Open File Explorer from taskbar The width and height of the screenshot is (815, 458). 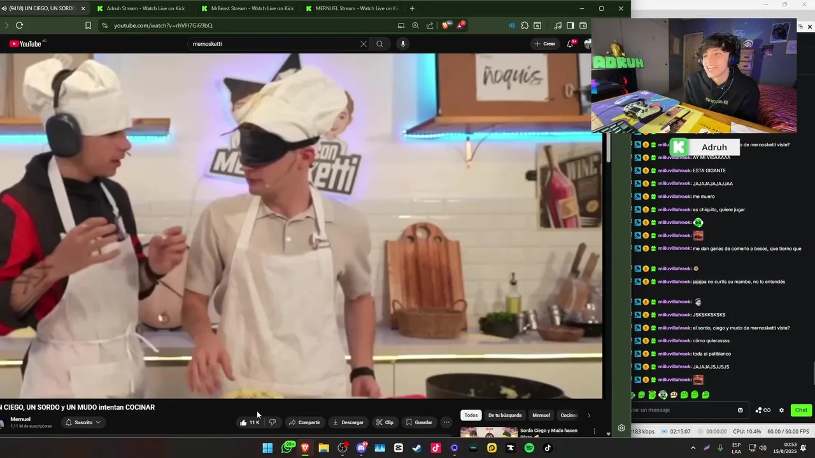(x=323, y=448)
